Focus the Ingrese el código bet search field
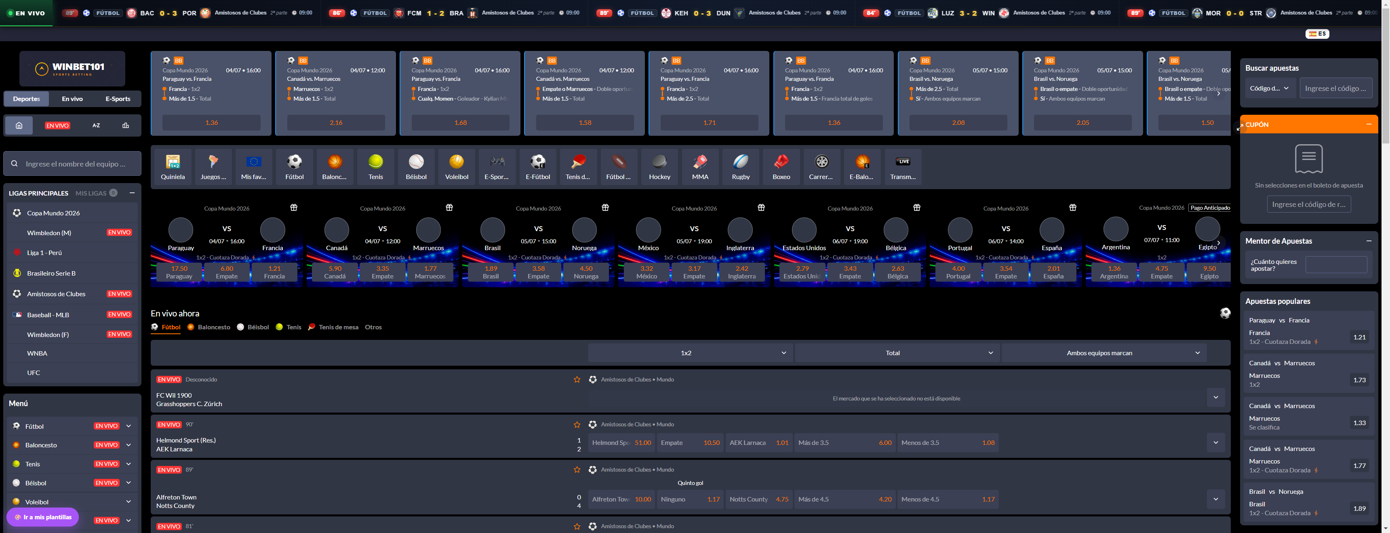This screenshot has width=1390, height=533. (1335, 88)
